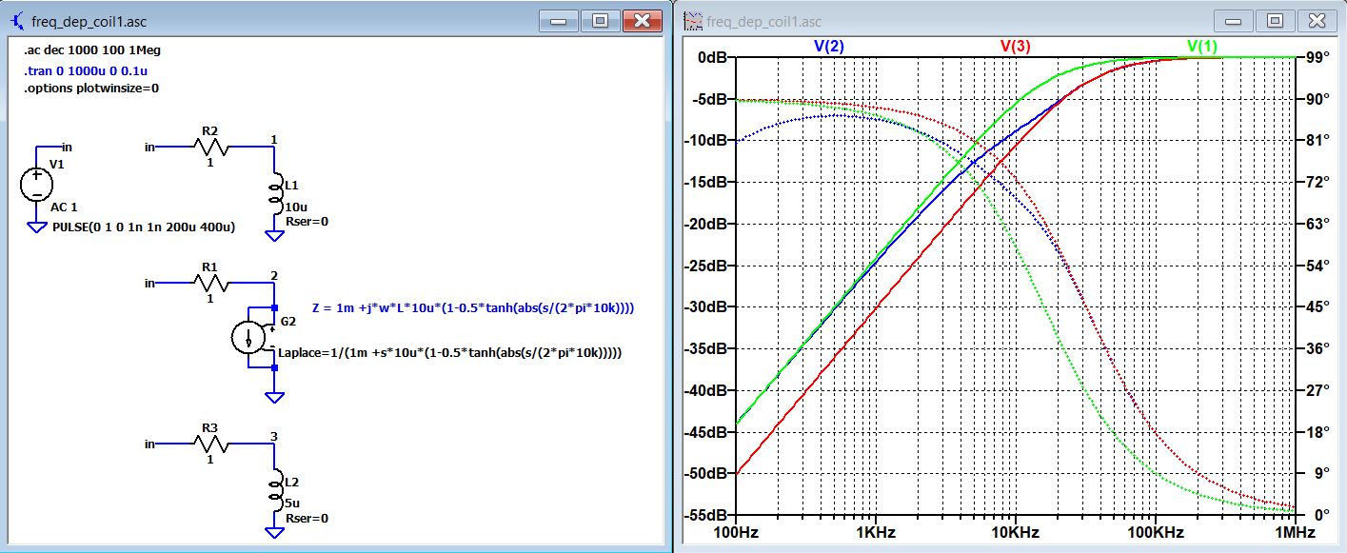This screenshot has width=1347, height=553.
Task: Select resistor R1 symbol
Action: coord(212,283)
